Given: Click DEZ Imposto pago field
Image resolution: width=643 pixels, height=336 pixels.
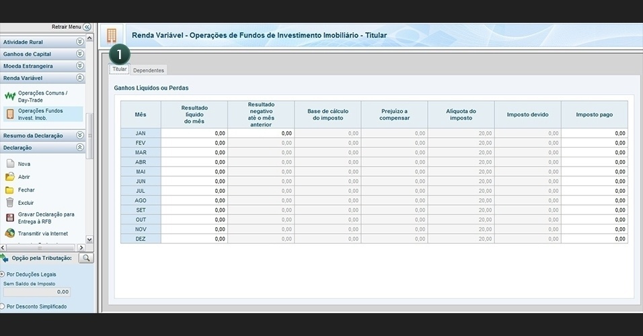Looking at the screenshot, I should click(595, 239).
